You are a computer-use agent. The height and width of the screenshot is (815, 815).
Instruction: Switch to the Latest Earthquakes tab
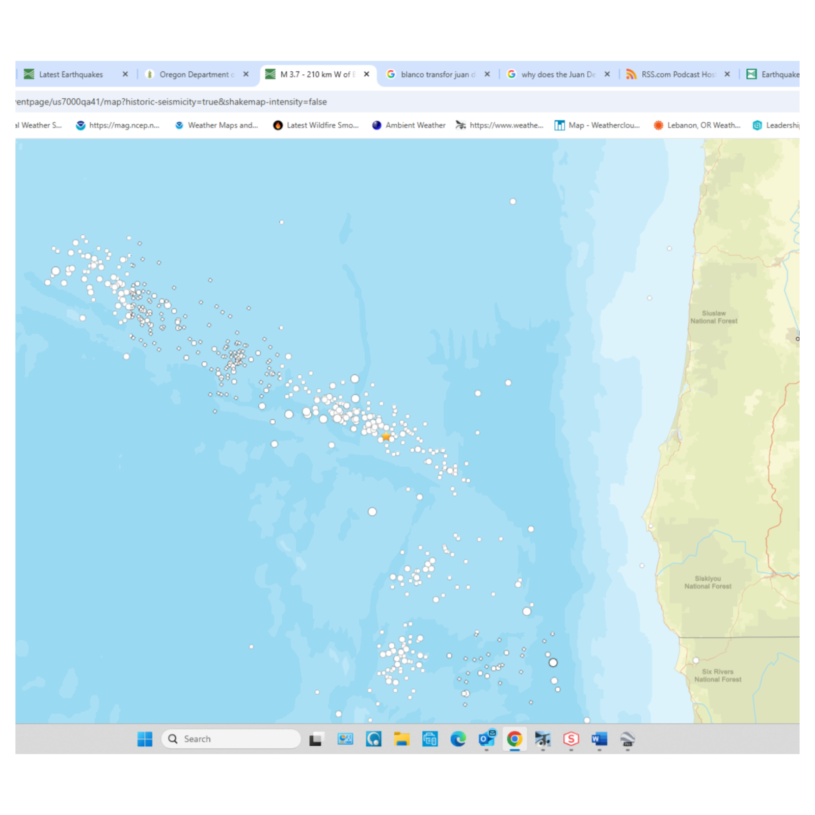coord(71,74)
